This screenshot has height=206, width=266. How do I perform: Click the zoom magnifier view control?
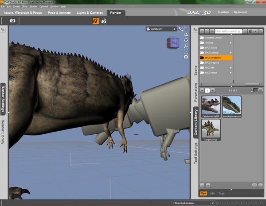(x=186, y=46)
